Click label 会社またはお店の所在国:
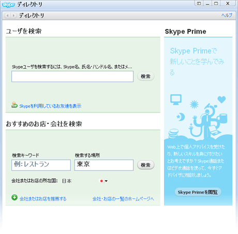 coord(35,181)
